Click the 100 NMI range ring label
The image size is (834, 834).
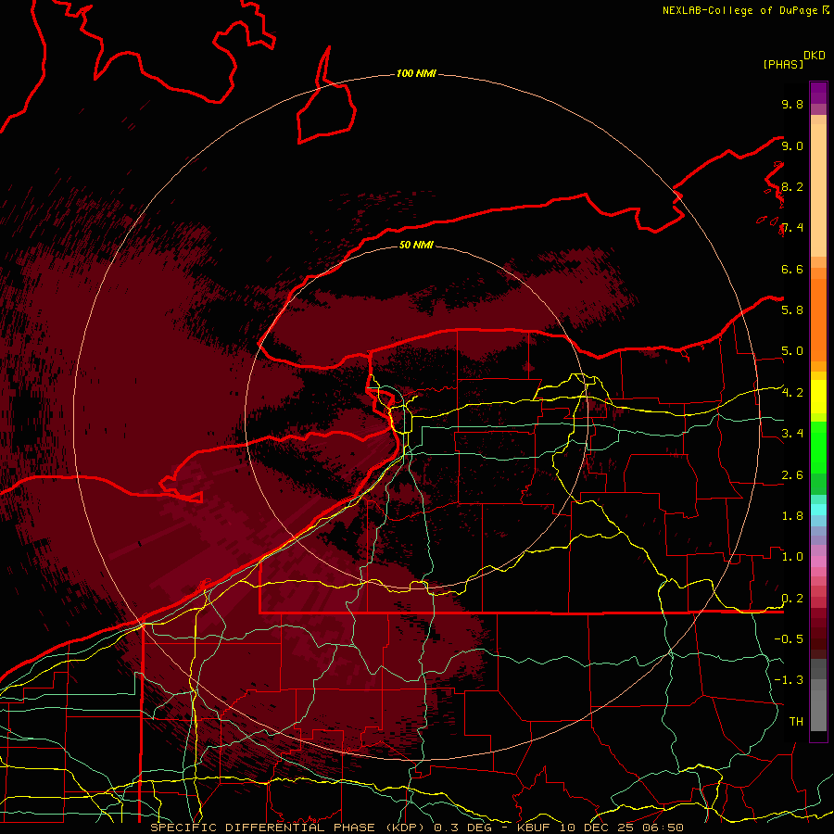click(x=416, y=73)
